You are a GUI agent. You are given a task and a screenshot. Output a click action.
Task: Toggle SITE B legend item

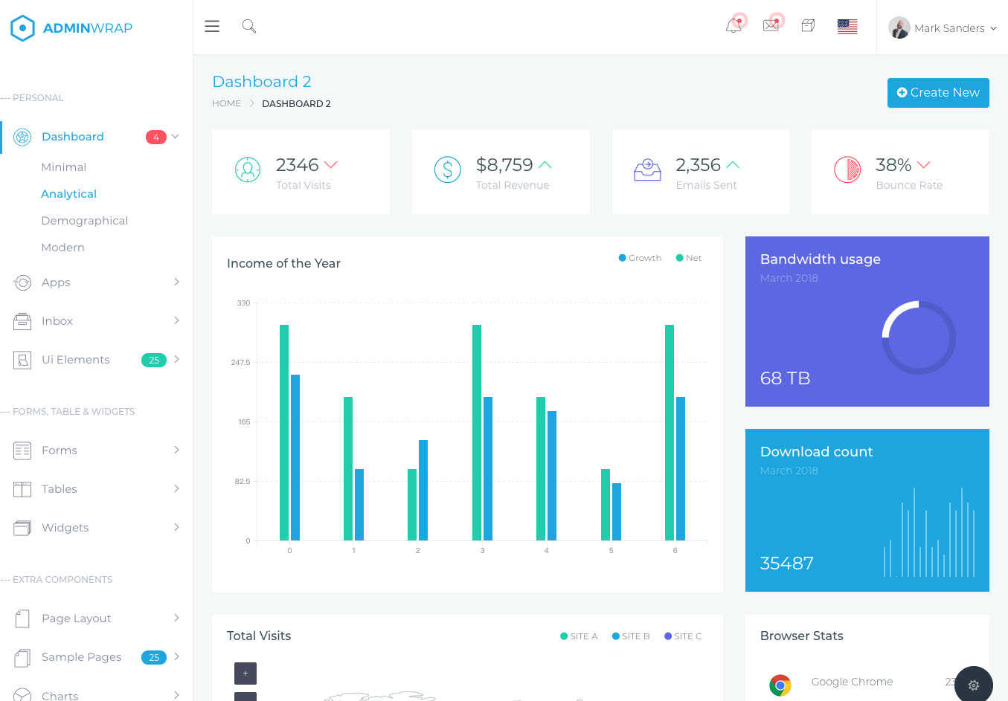(631, 636)
